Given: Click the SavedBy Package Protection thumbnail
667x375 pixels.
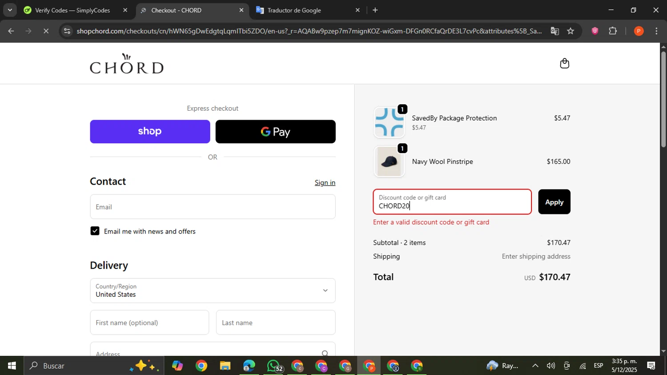Looking at the screenshot, I should coord(390,122).
